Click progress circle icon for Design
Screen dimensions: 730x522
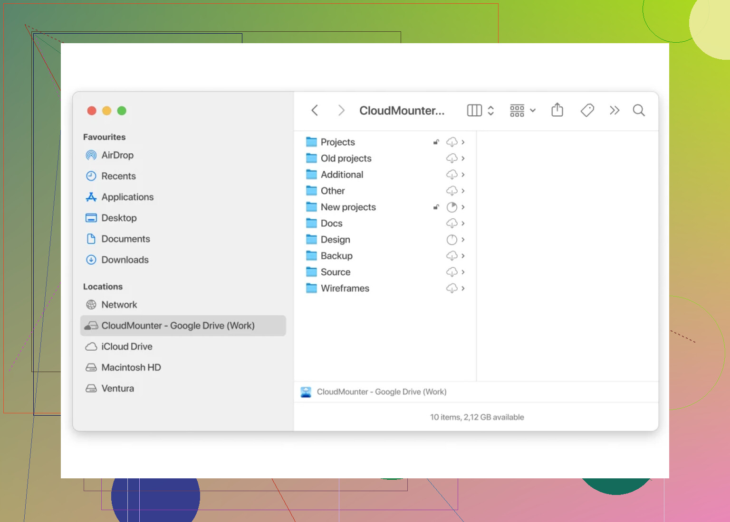[x=451, y=240]
